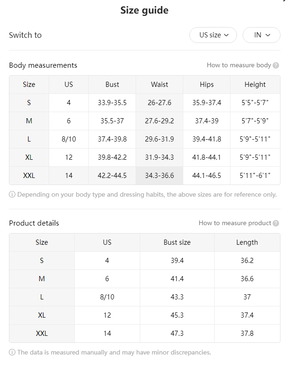Click the chevron arrow in IN unit selector

point(268,35)
